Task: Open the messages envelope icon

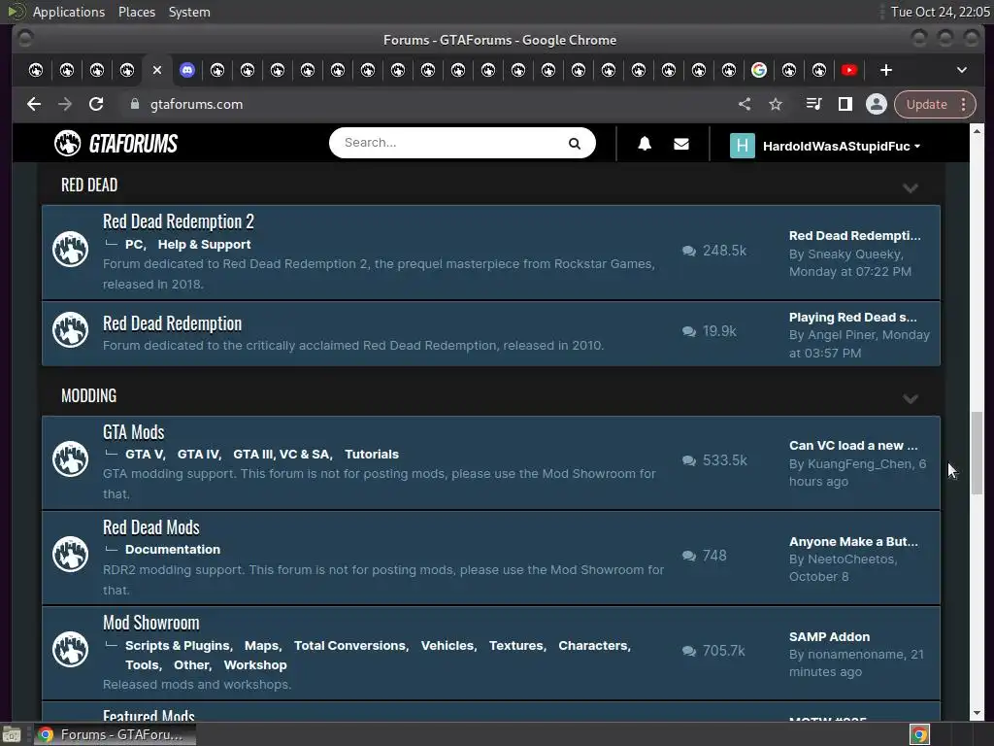Action: pyautogui.click(x=680, y=144)
